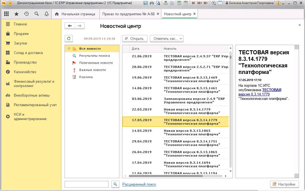Open the yellow info icon
305x191 pixels.
(278, 3)
